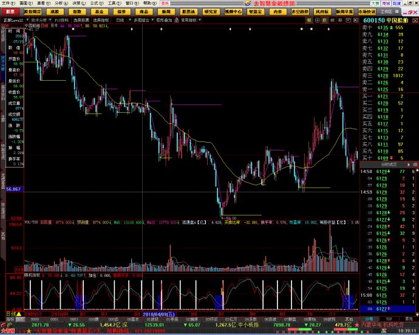419x335 pixels.
Task: Open the 市场快讯 section
Action: pos(367,12)
